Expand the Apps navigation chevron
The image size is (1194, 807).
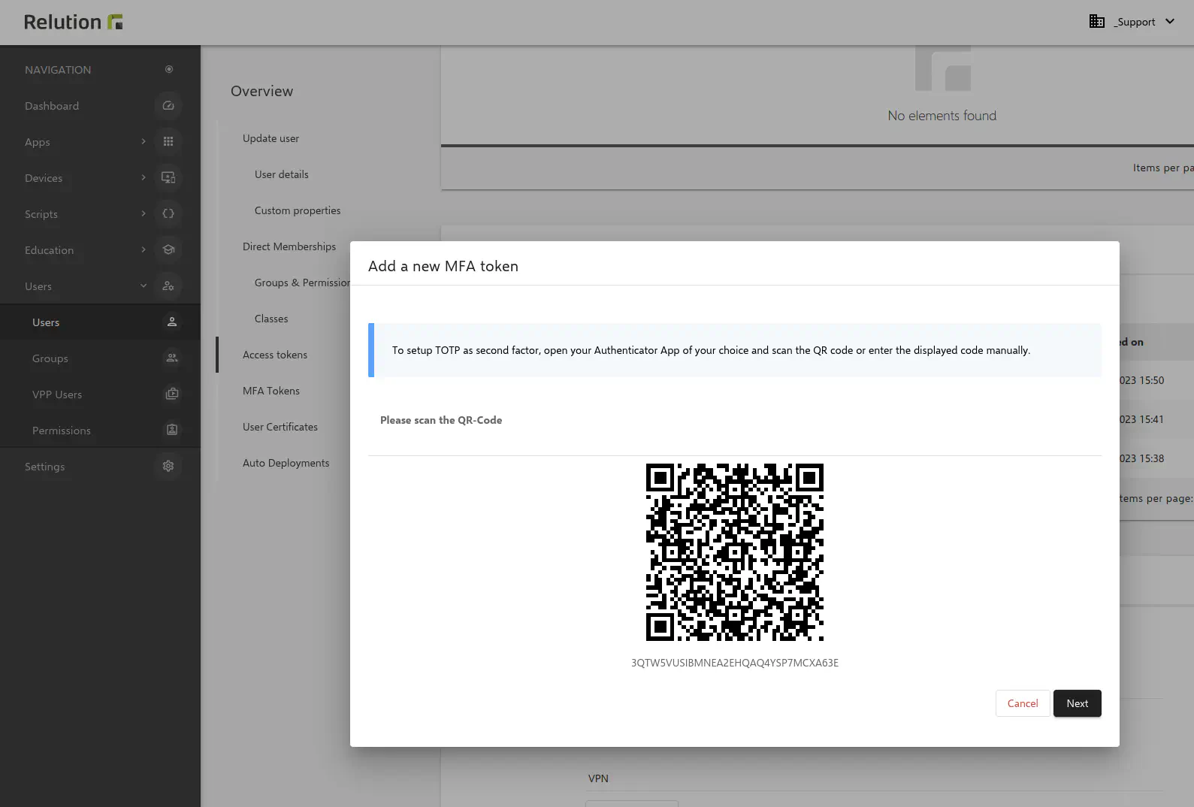pos(144,142)
